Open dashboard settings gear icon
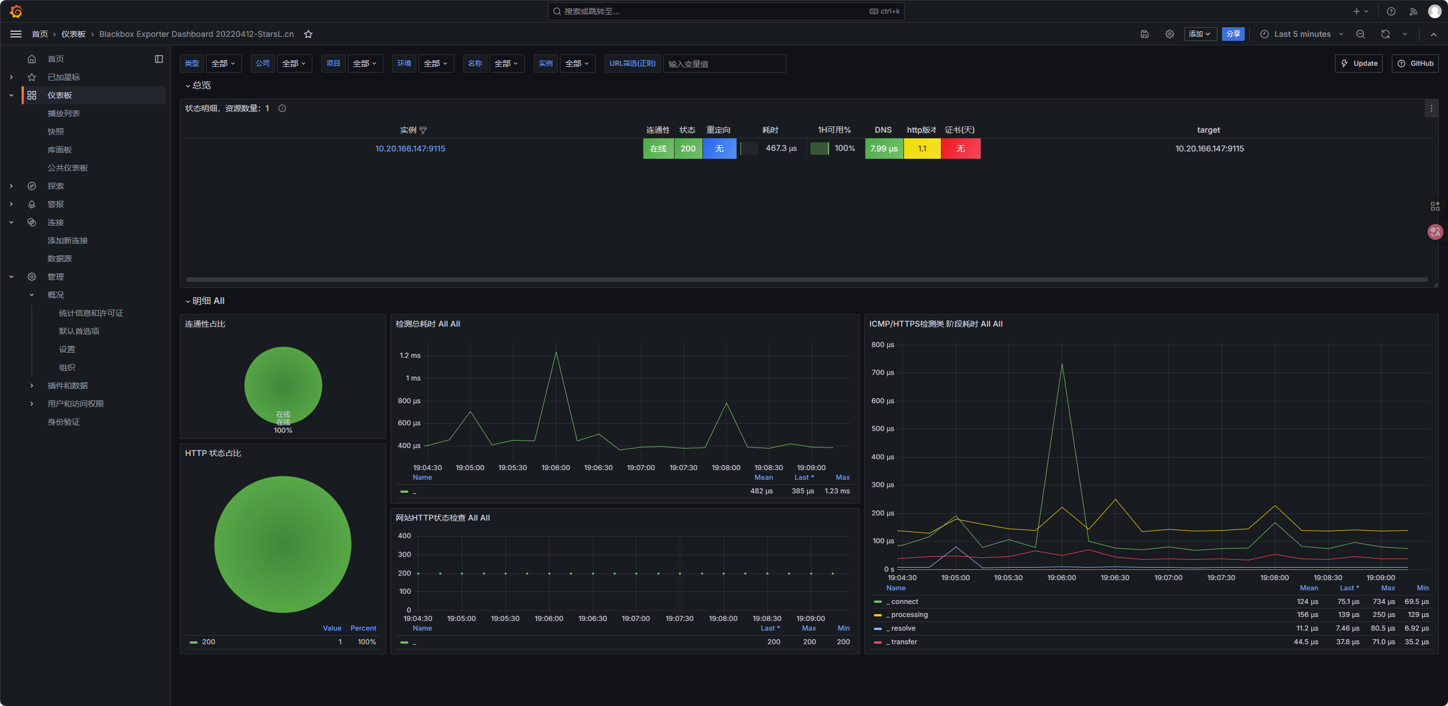 pos(1169,34)
